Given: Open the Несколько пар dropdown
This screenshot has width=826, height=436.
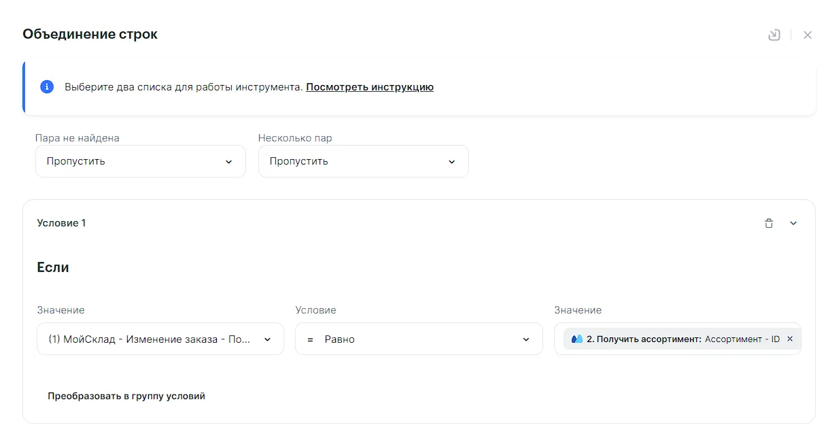Looking at the screenshot, I should click(363, 161).
